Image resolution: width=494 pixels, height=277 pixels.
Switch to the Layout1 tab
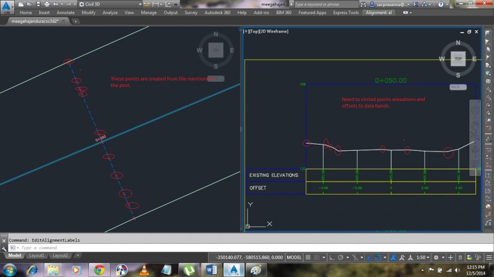(x=37, y=255)
